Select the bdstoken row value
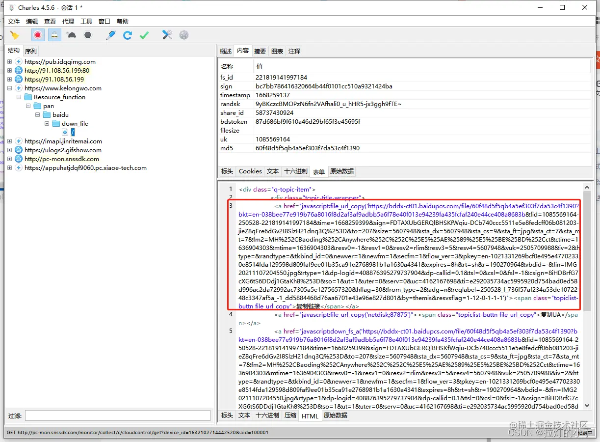This screenshot has height=442, width=600. tap(308, 122)
